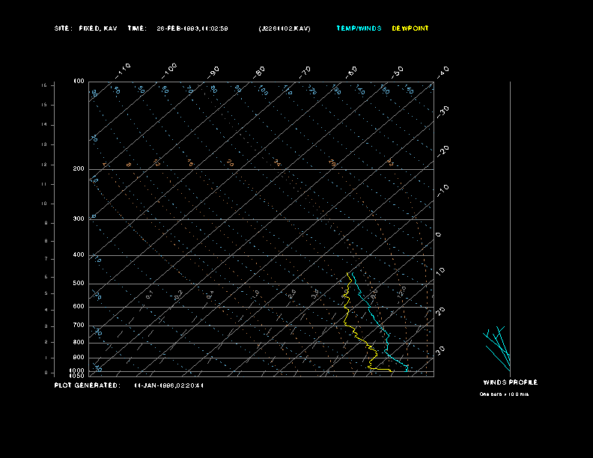Click the 600 pressure level label

(x=79, y=307)
